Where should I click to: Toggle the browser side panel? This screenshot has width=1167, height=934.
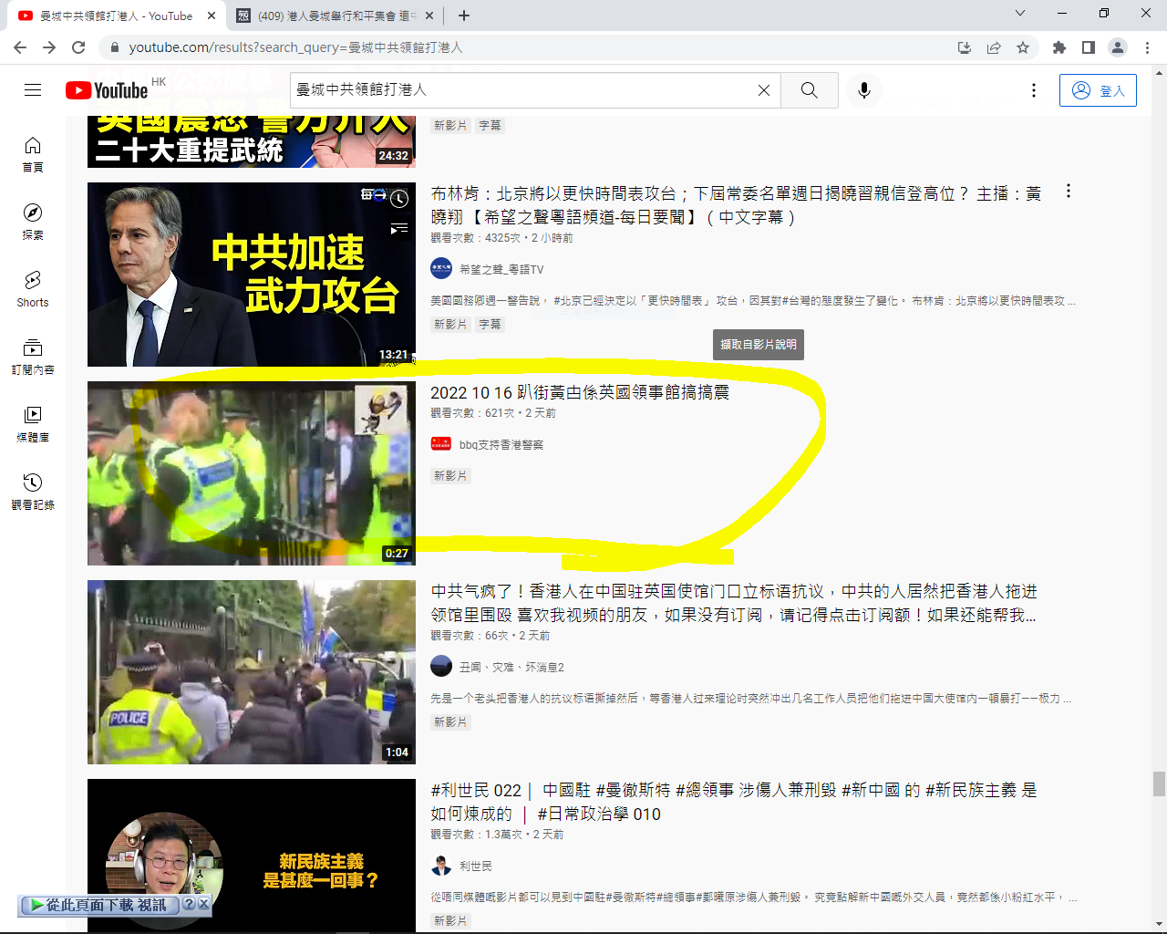(1089, 47)
